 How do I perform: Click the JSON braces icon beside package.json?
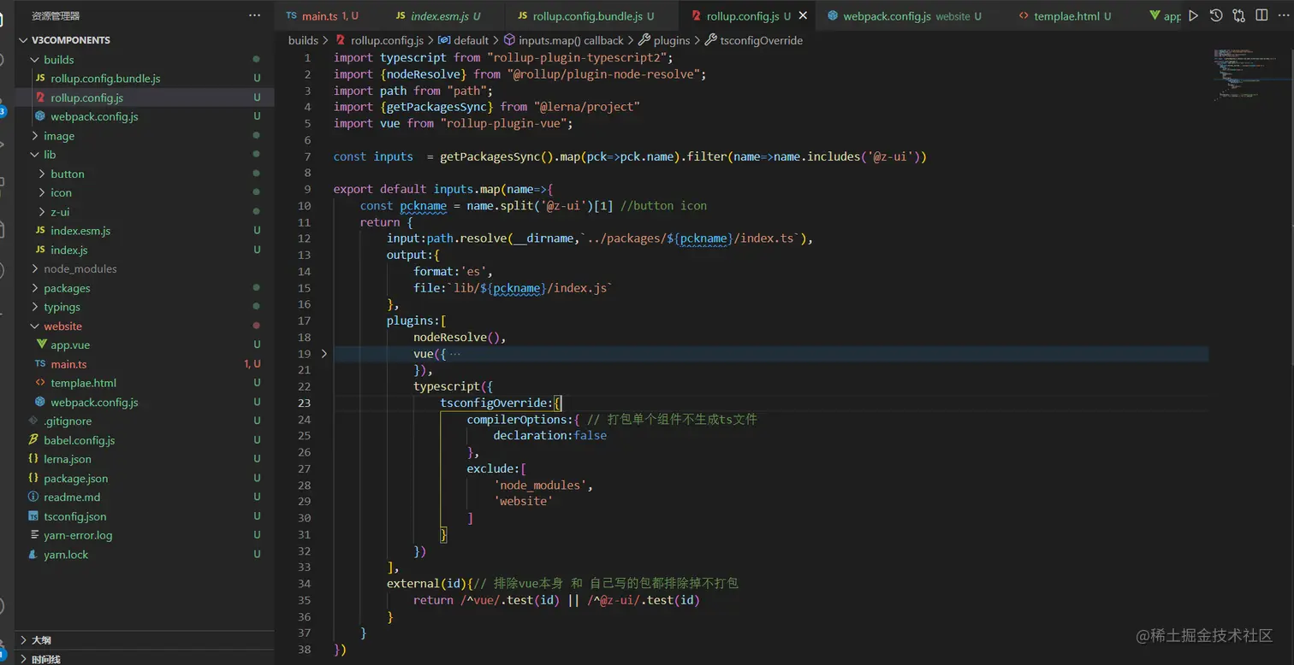pos(33,478)
